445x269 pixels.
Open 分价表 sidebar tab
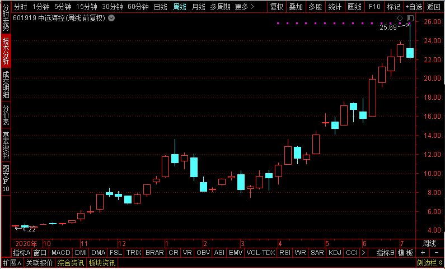click(x=6, y=115)
